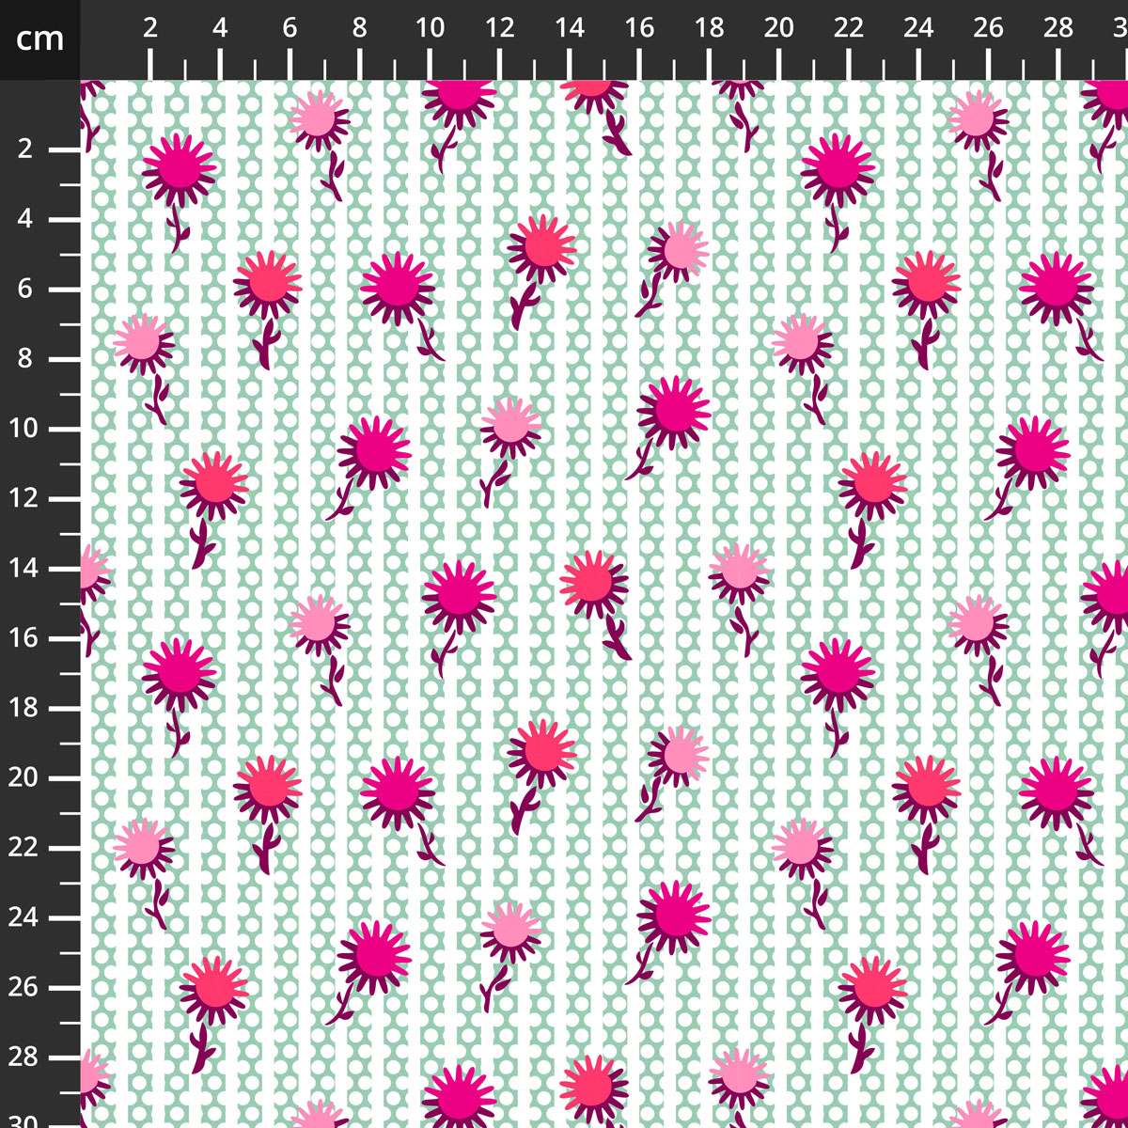Select the 10 mark on the horizontal ruler

pos(430,28)
